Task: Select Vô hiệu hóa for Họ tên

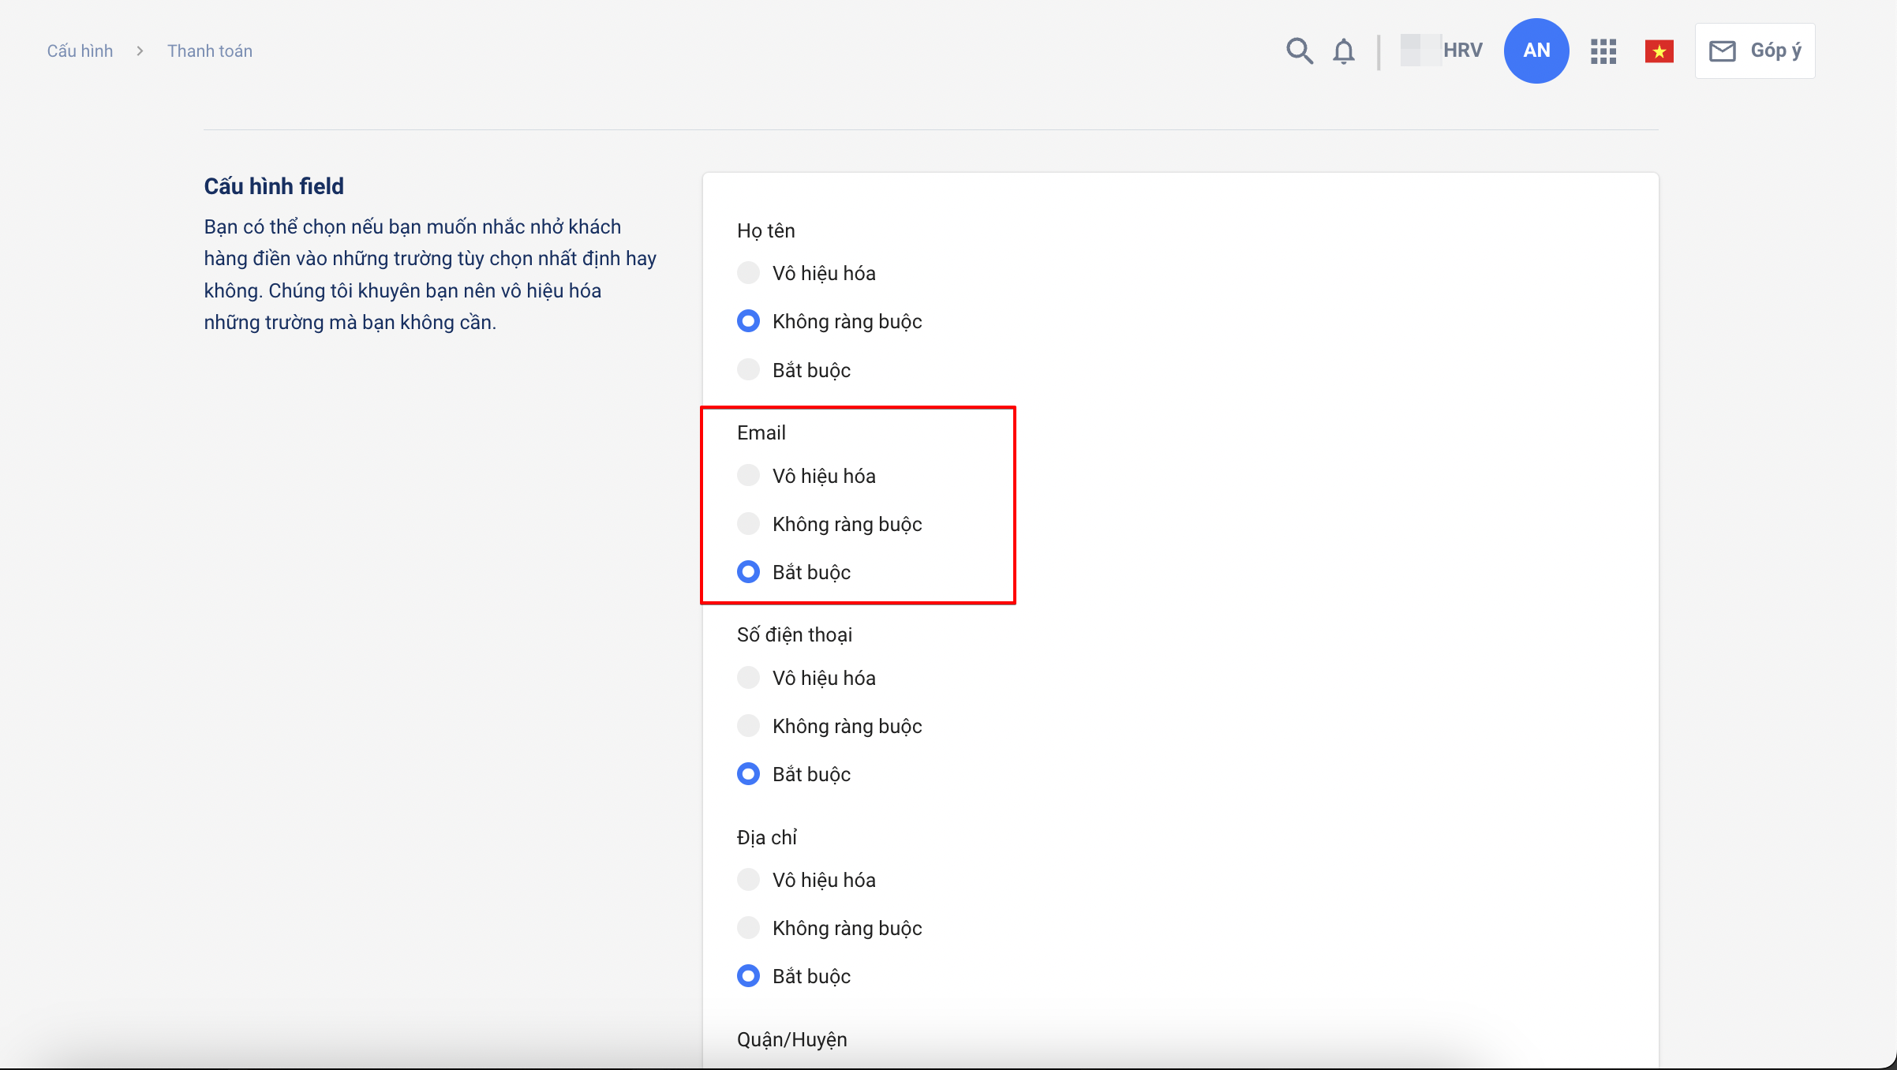Action: tap(748, 273)
